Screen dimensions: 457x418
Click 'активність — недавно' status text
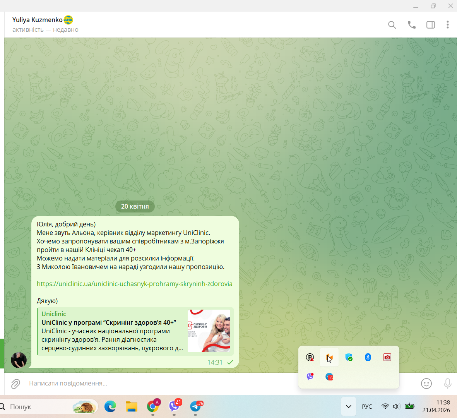(45, 30)
